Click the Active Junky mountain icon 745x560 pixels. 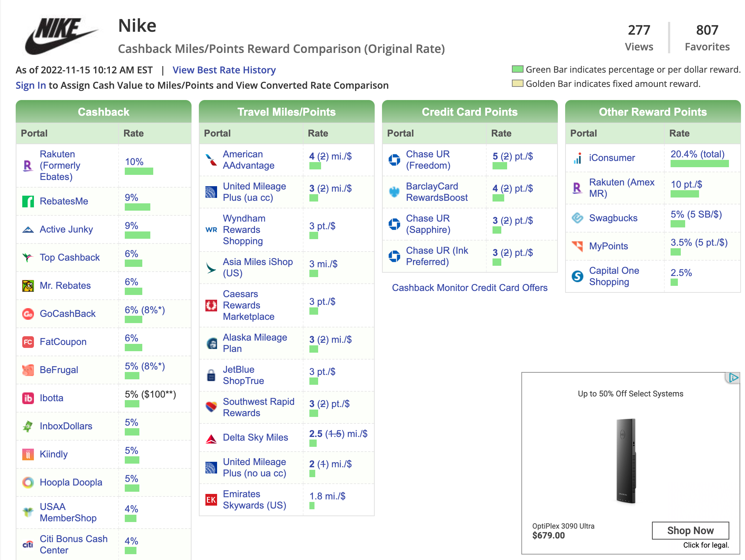click(28, 230)
